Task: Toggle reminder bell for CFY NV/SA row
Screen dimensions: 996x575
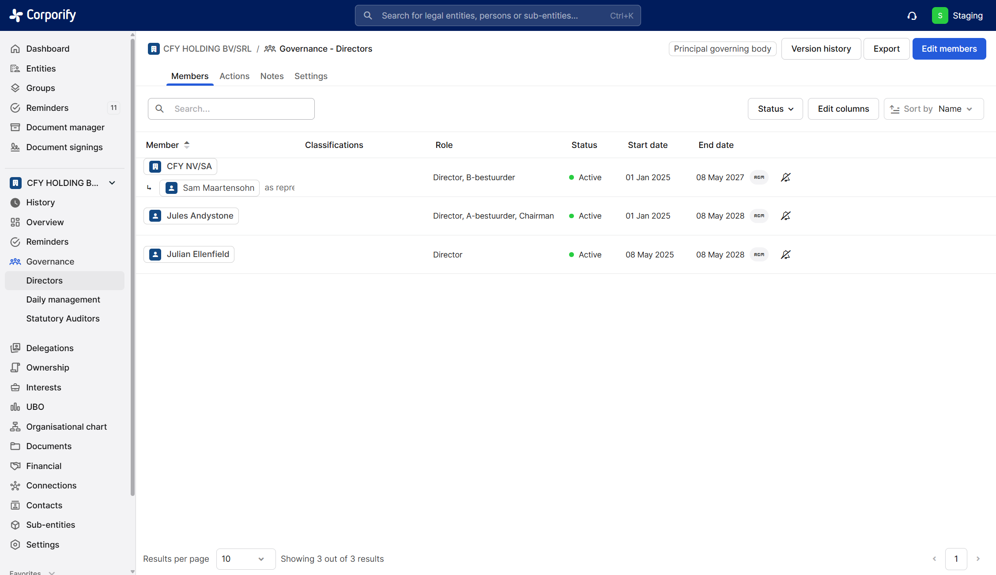Action: pyautogui.click(x=785, y=178)
